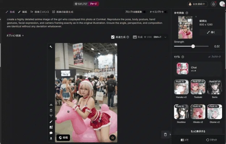Click the pencil edit icon in image toolbar

click(51, 122)
